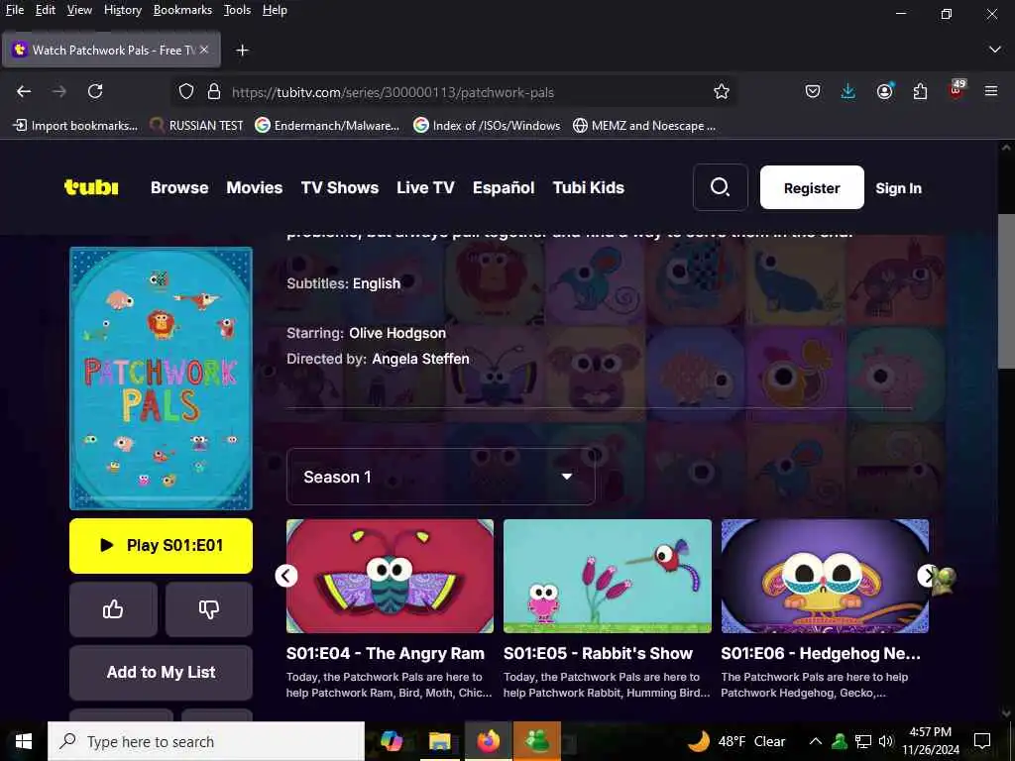Reload the page with refresh icon
Image resolution: width=1015 pixels, height=761 pixels.
coord(95,92)
